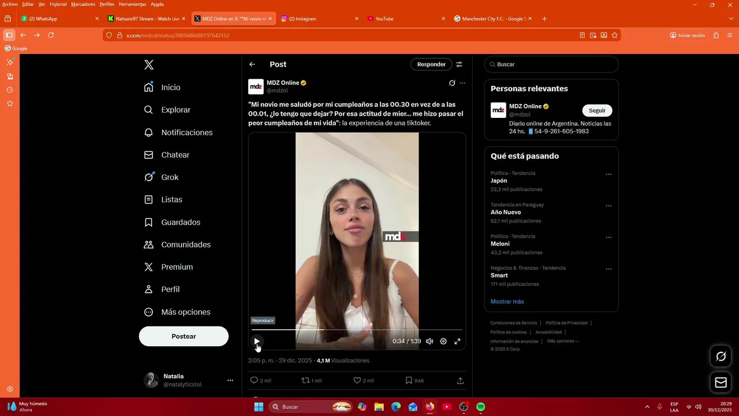Play the video
Image resolution: width=739 pixels, height=416 pixels.
click(x=257, y=341)
